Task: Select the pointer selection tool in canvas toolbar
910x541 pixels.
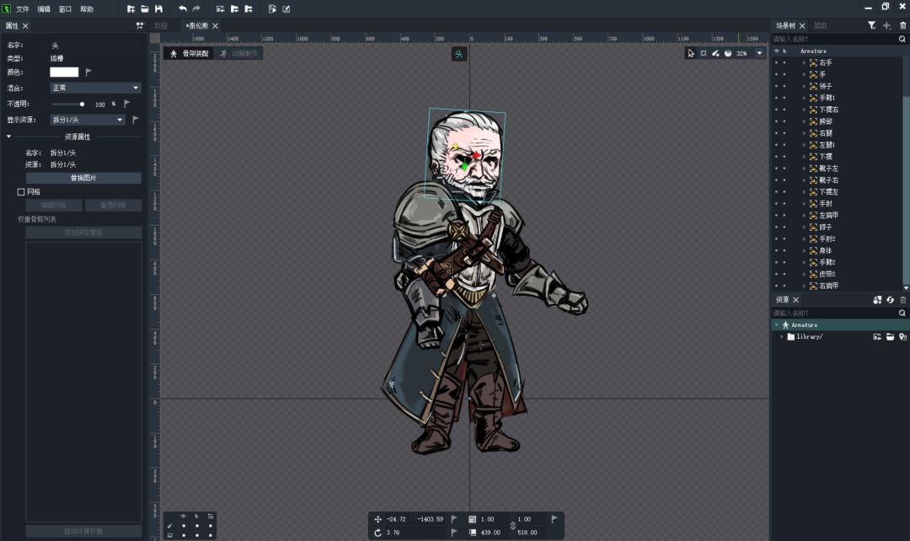Action: [x=691, y=53]
